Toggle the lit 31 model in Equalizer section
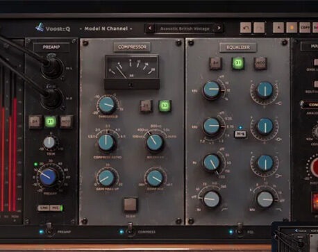 click(x=238, y=63)
